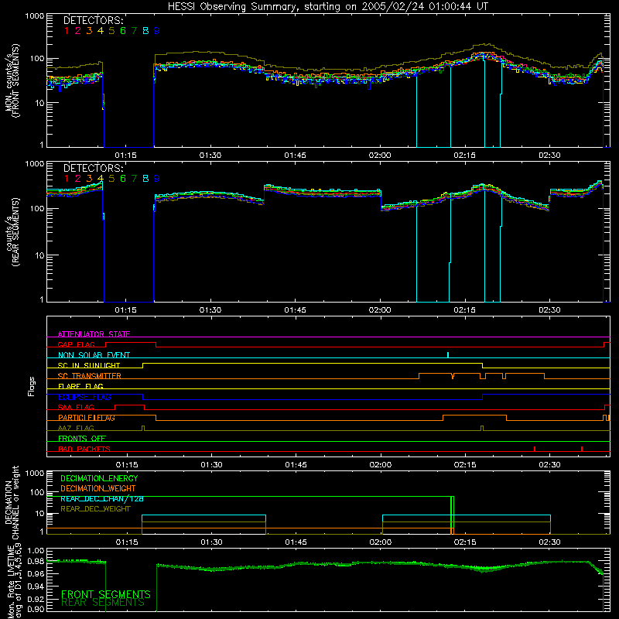Click the FRONTS_OFF flag label
Viewport: 619px width, 619px height.
click(x=82, y=438)
